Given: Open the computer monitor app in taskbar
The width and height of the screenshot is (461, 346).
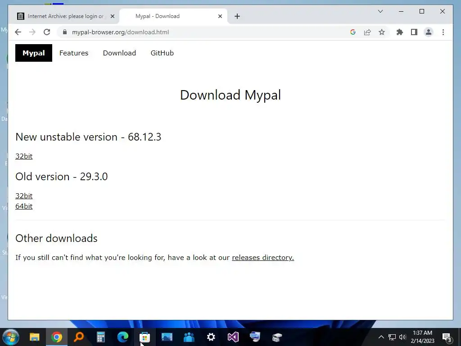Looking at the screenshot, I should coord(255,337).
